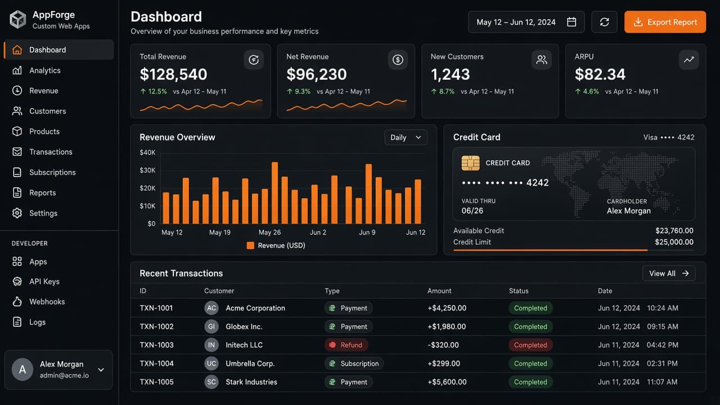
Task: Click the Reports page icon
Action: pos(17,192)
